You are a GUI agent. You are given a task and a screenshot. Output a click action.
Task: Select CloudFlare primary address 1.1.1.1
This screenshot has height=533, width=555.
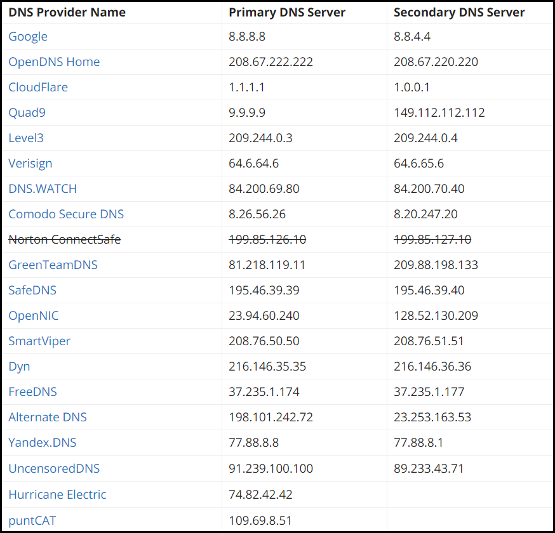(247, 88)
